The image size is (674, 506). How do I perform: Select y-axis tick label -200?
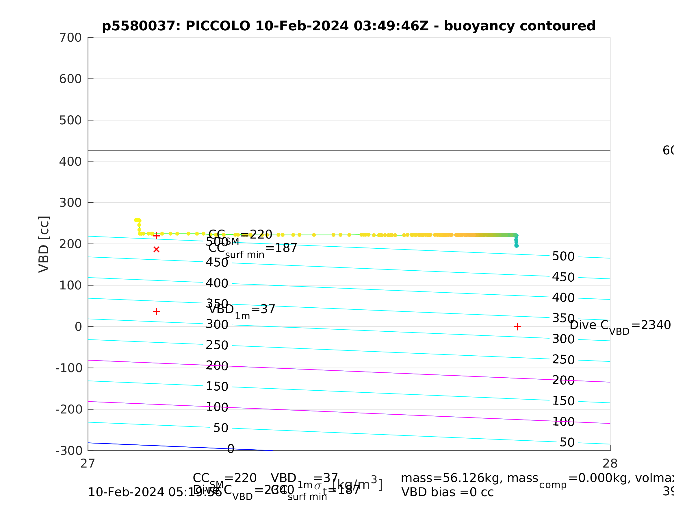tap(69, 409)
